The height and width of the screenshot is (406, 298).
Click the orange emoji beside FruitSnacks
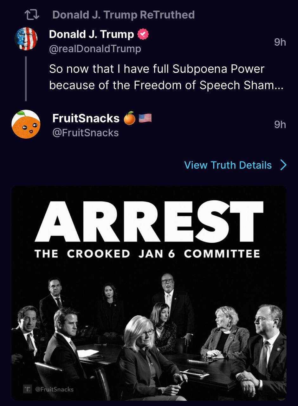[129, 118]
